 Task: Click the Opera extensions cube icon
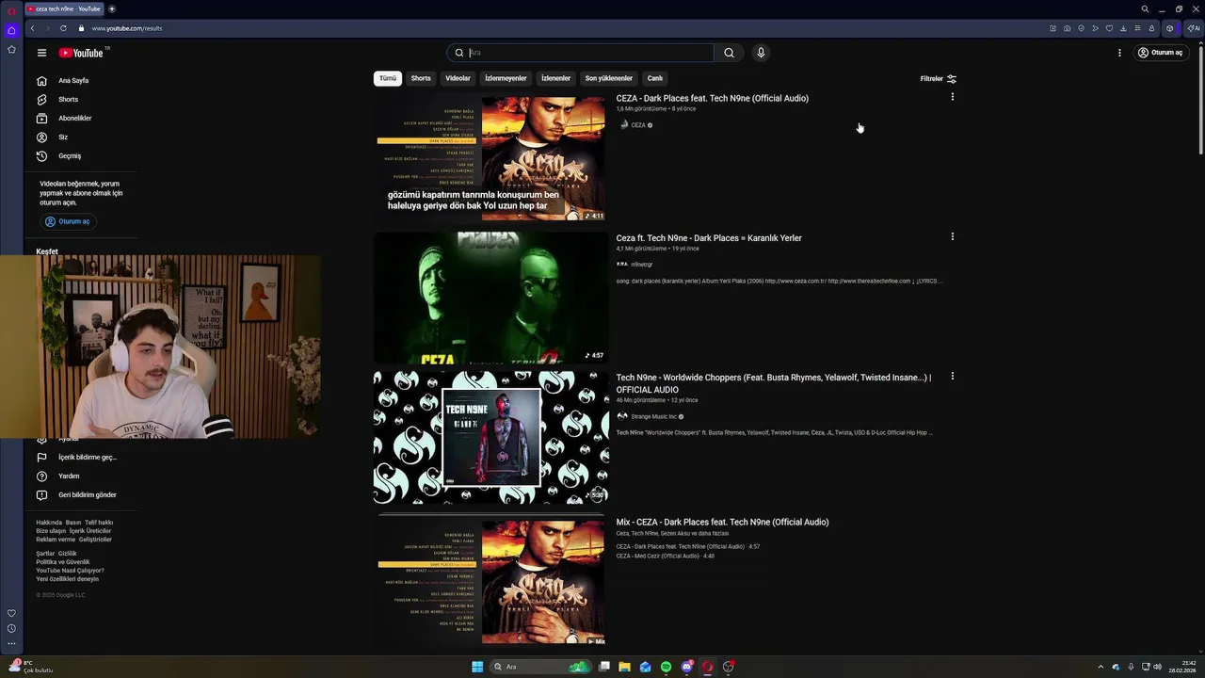click(1170, 28)
